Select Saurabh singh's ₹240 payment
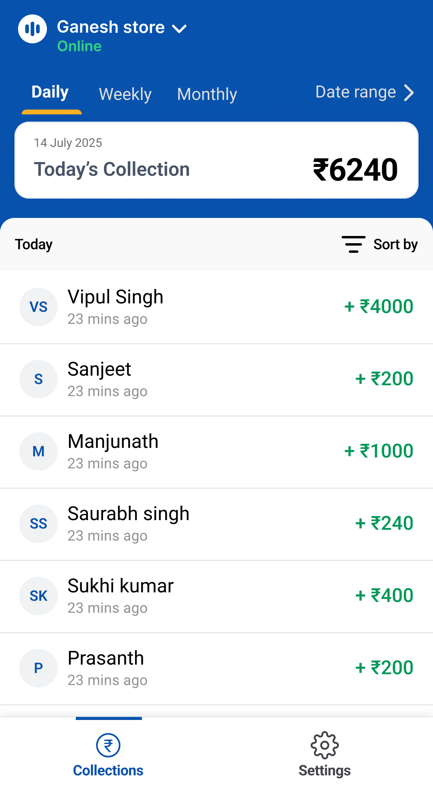The height and width of the screenshot is (791, 433). tap(384, 523)
